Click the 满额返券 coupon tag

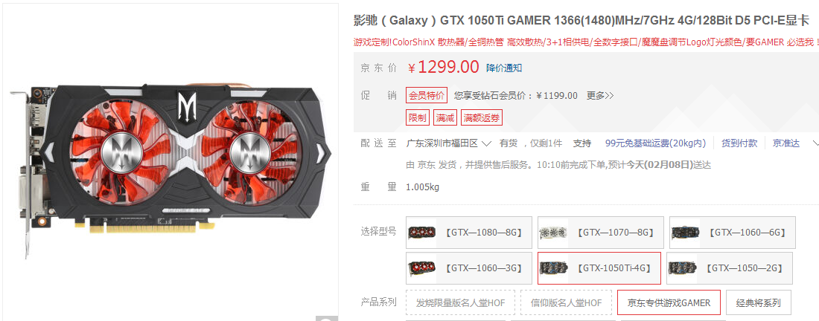click(x=482, y=117)
